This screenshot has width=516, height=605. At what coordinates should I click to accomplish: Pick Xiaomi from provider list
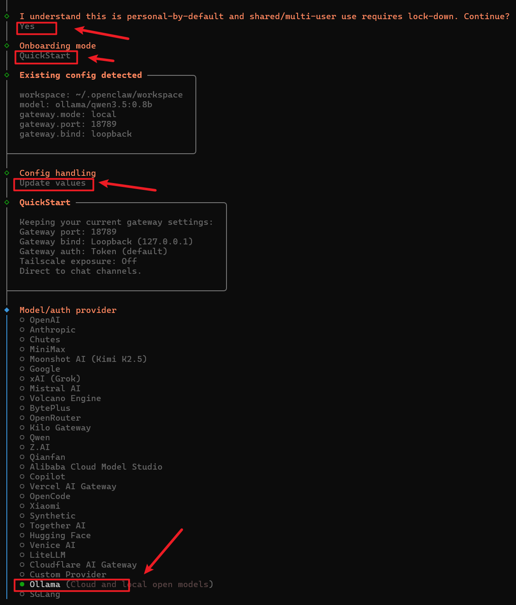coord(40,506)
